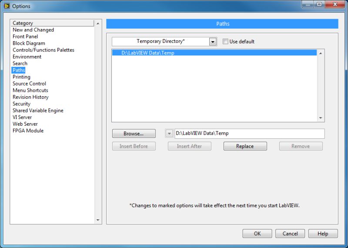Click the path input field containing D:\LabVIEW Data\Temp
Viewport: 348px width, 248px height.
pyautogui.click(x=250, y=134)
